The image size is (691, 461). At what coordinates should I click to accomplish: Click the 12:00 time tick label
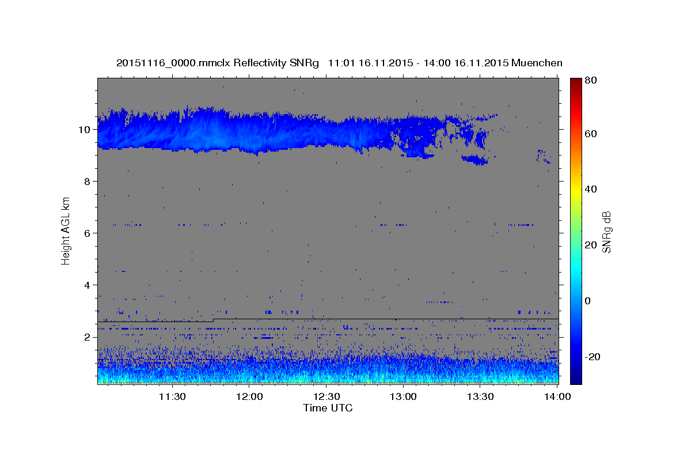click(249, 397)
